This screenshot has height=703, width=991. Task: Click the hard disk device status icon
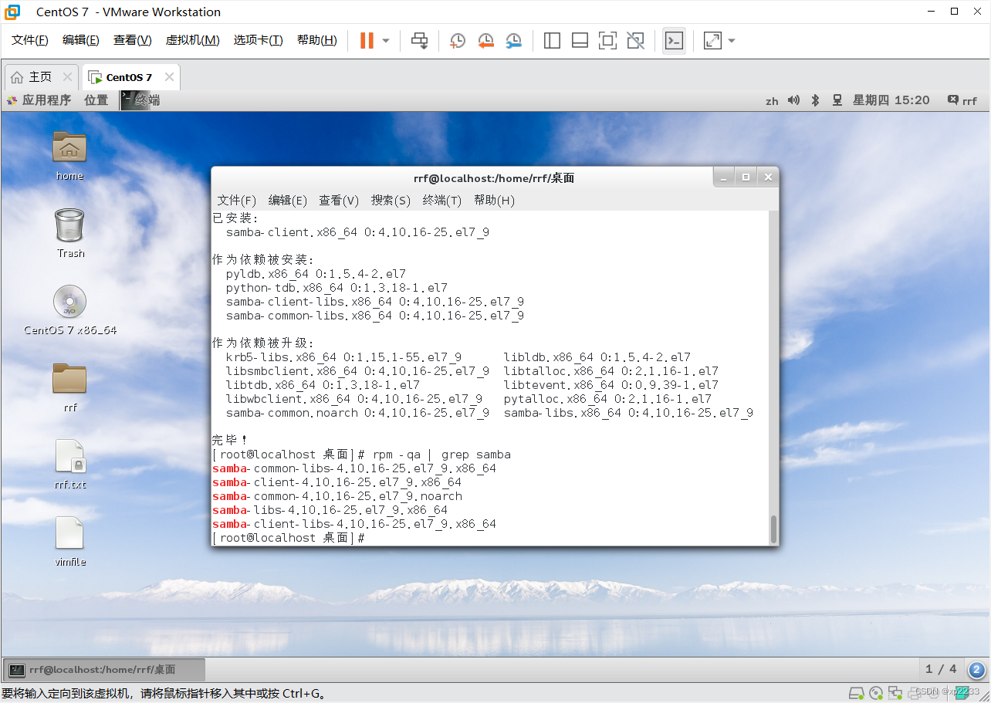click(x=857, y=692)
